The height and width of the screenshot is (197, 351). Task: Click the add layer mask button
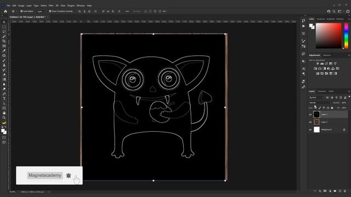(325, 191)
